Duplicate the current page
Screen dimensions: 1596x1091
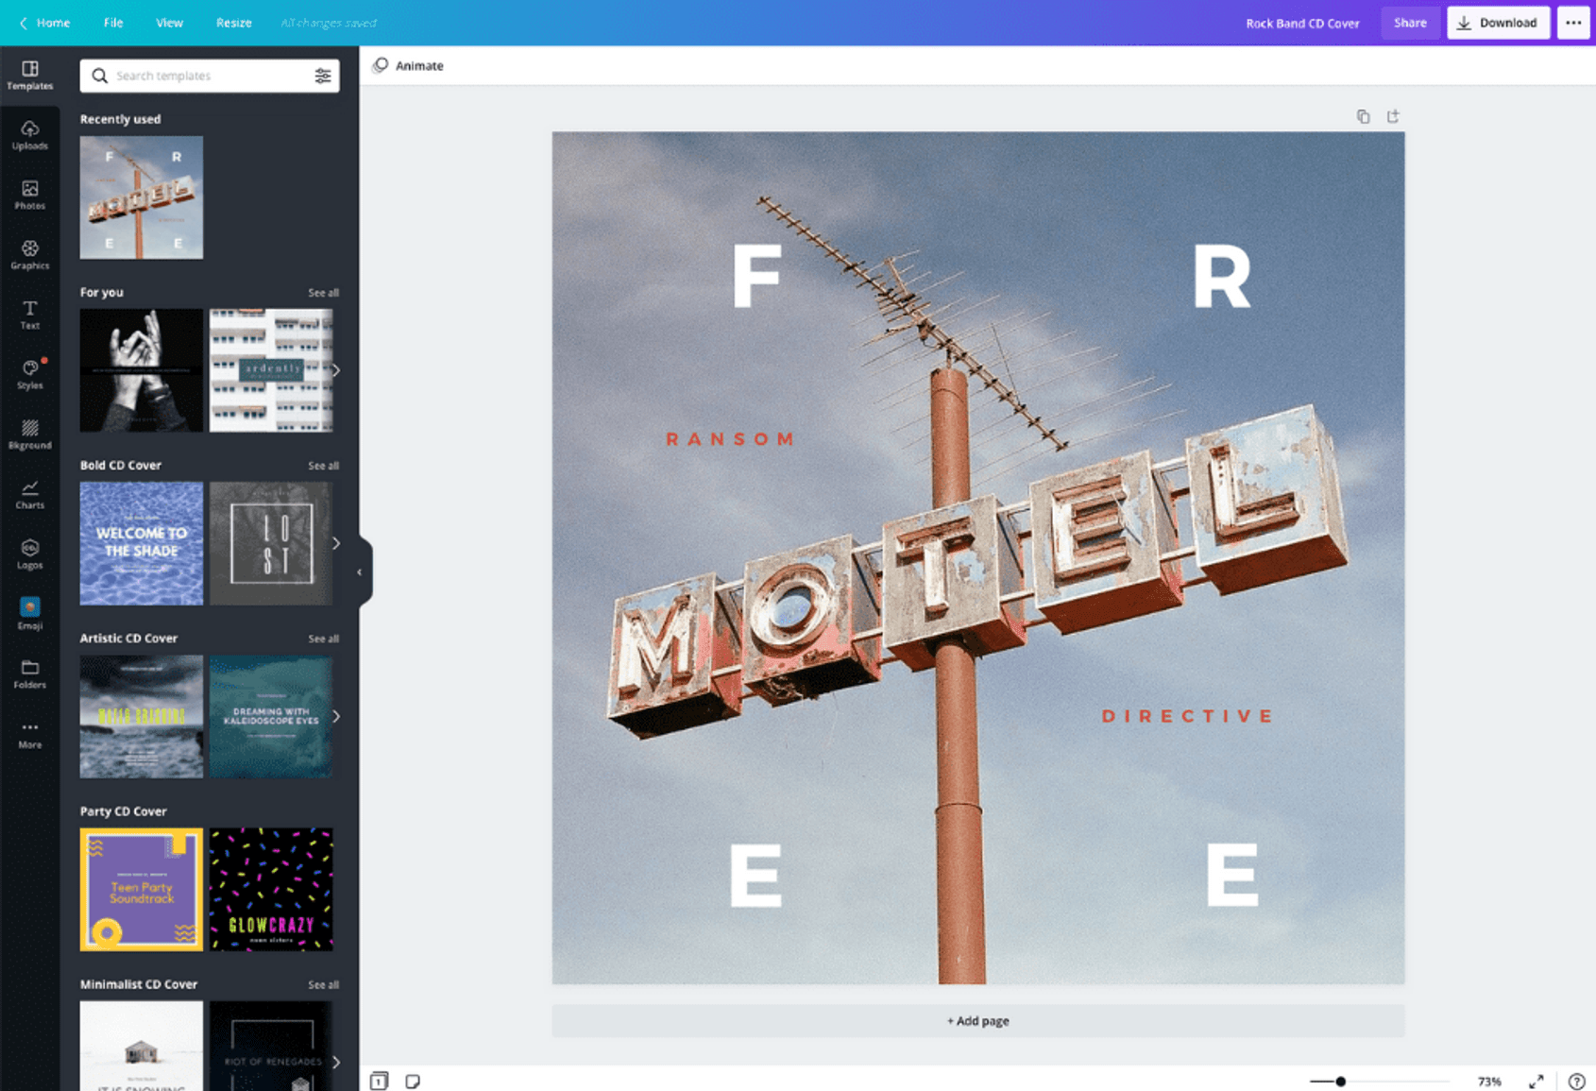1363,115
